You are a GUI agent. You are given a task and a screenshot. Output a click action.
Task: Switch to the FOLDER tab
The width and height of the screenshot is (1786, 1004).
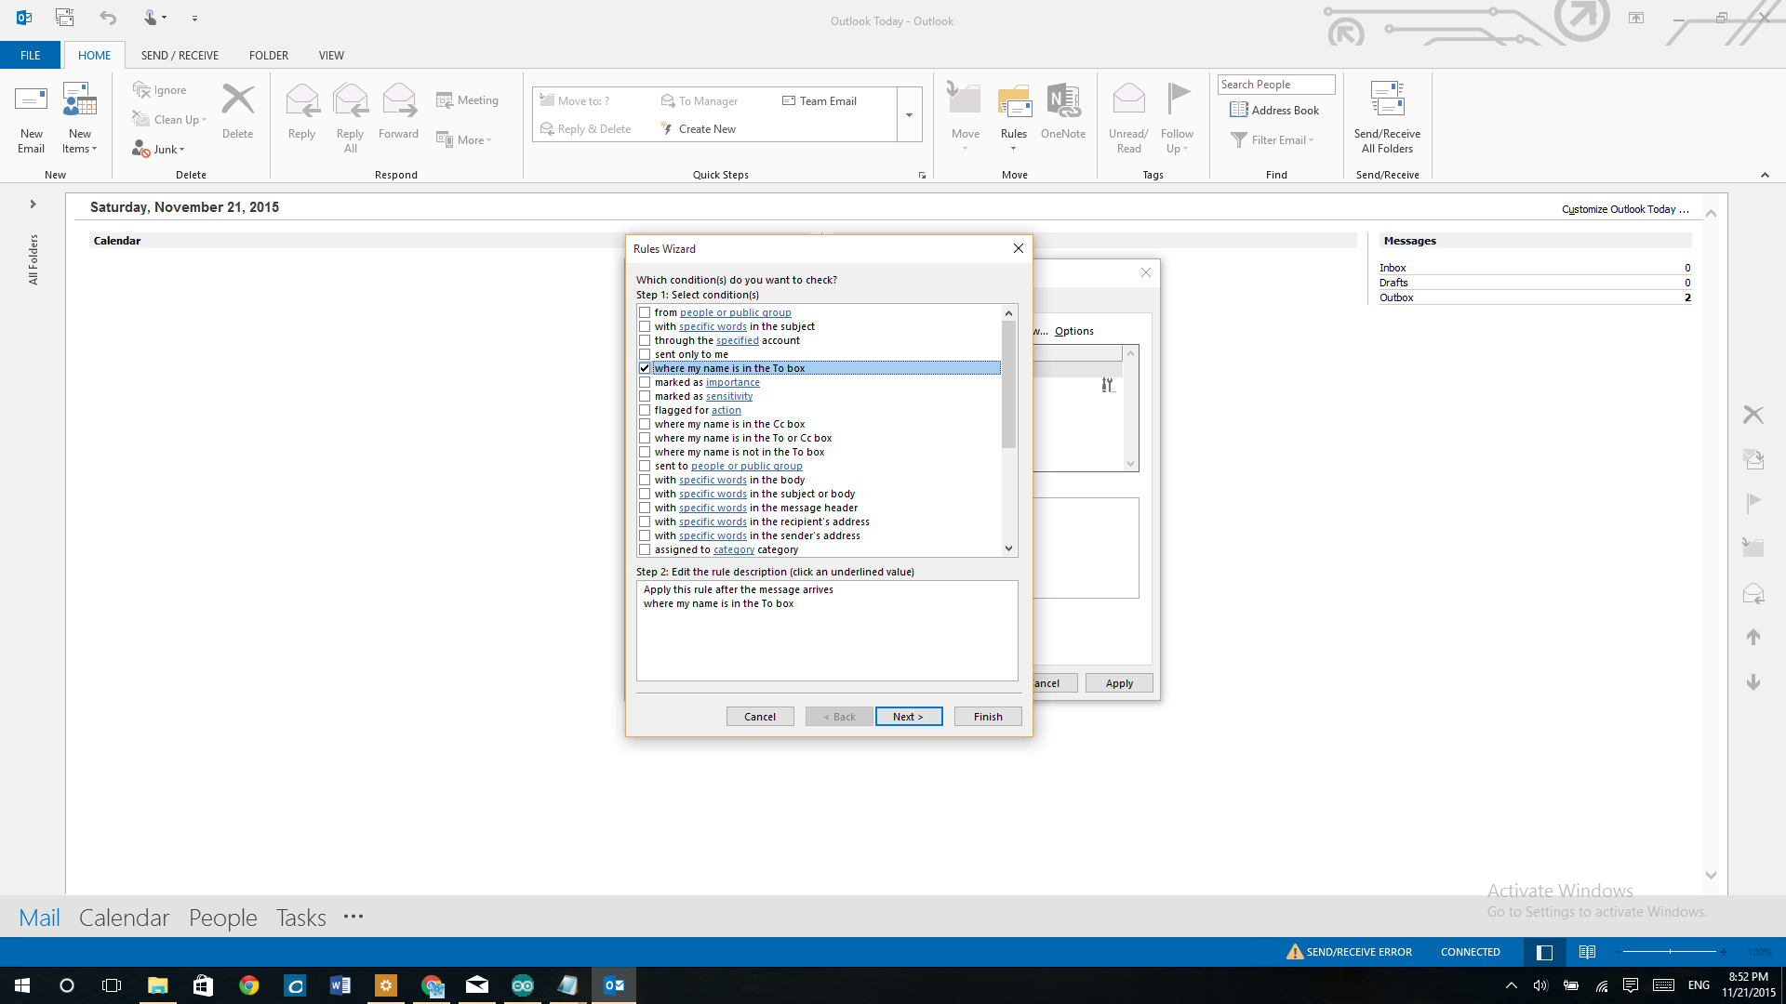click(x=268, y=55)
